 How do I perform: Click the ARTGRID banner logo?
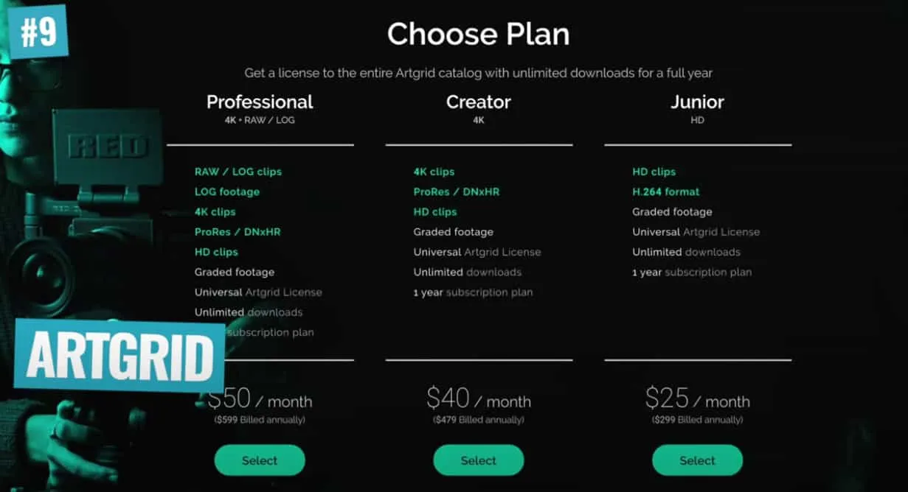point(120,356)
